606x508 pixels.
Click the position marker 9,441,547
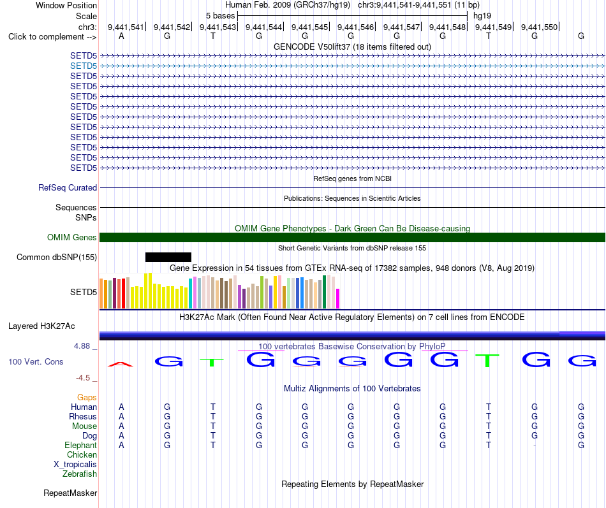click(x=401, y=27)
